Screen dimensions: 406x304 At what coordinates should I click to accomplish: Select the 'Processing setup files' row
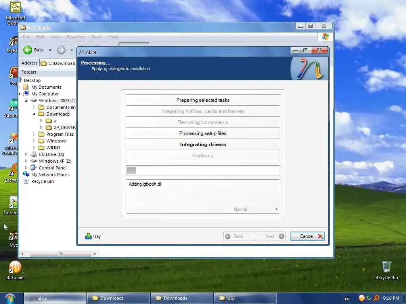pyautogui.click(x=203, y=133)
